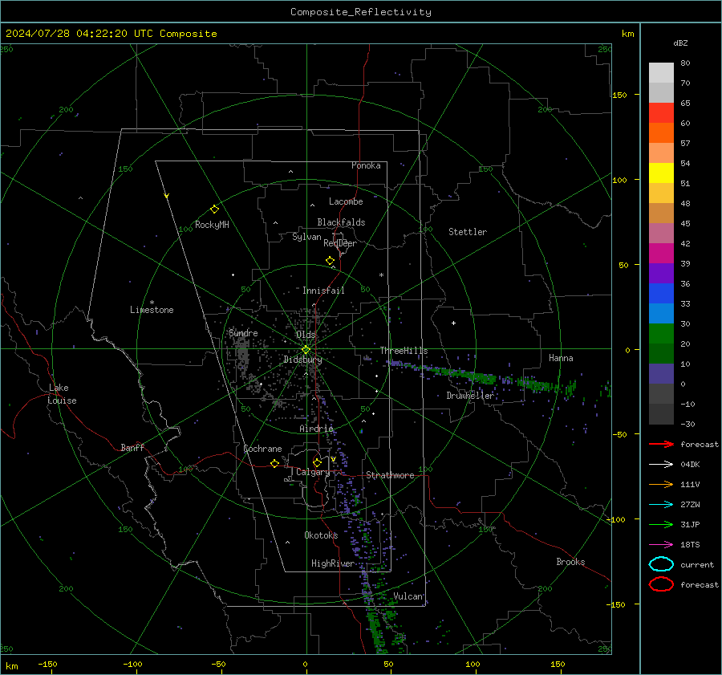Click the Calgary label
This screenshot has height=675, width=722.
313,472
